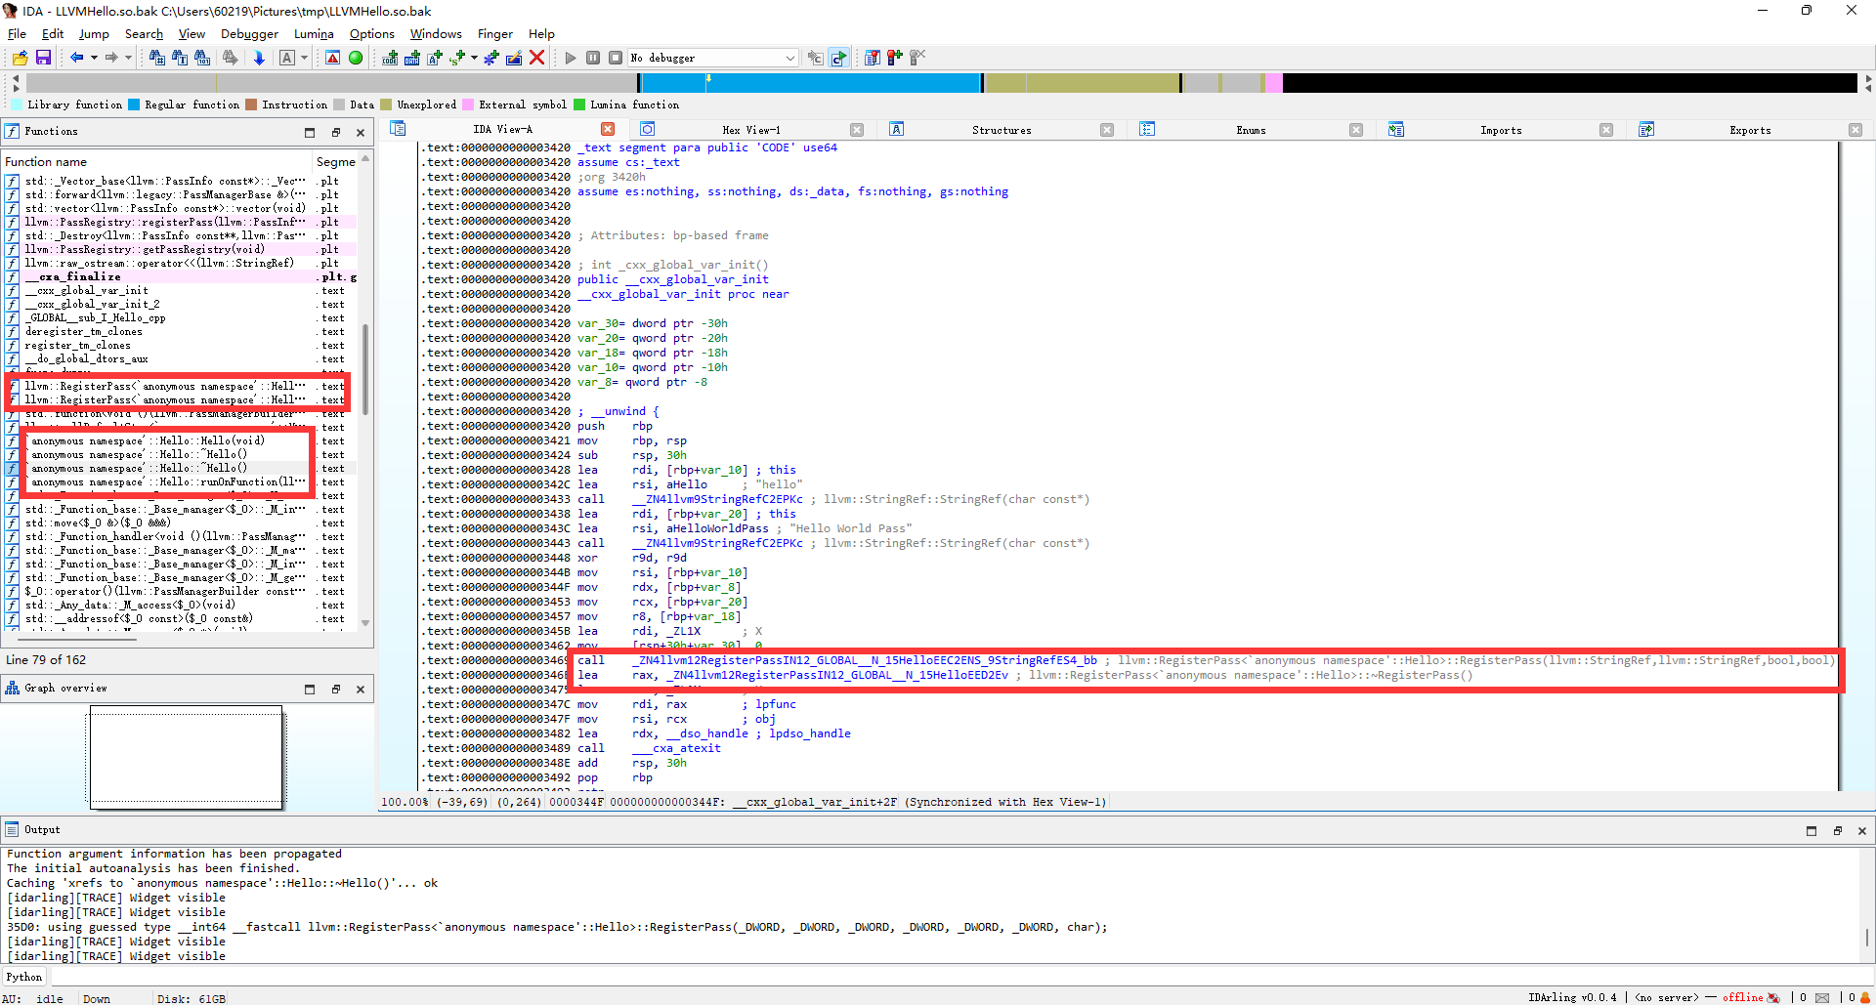Open the Debugger menu

249,33
